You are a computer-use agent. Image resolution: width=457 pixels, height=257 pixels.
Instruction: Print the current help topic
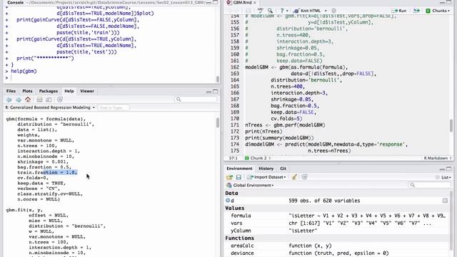click(x=39, y=100)
